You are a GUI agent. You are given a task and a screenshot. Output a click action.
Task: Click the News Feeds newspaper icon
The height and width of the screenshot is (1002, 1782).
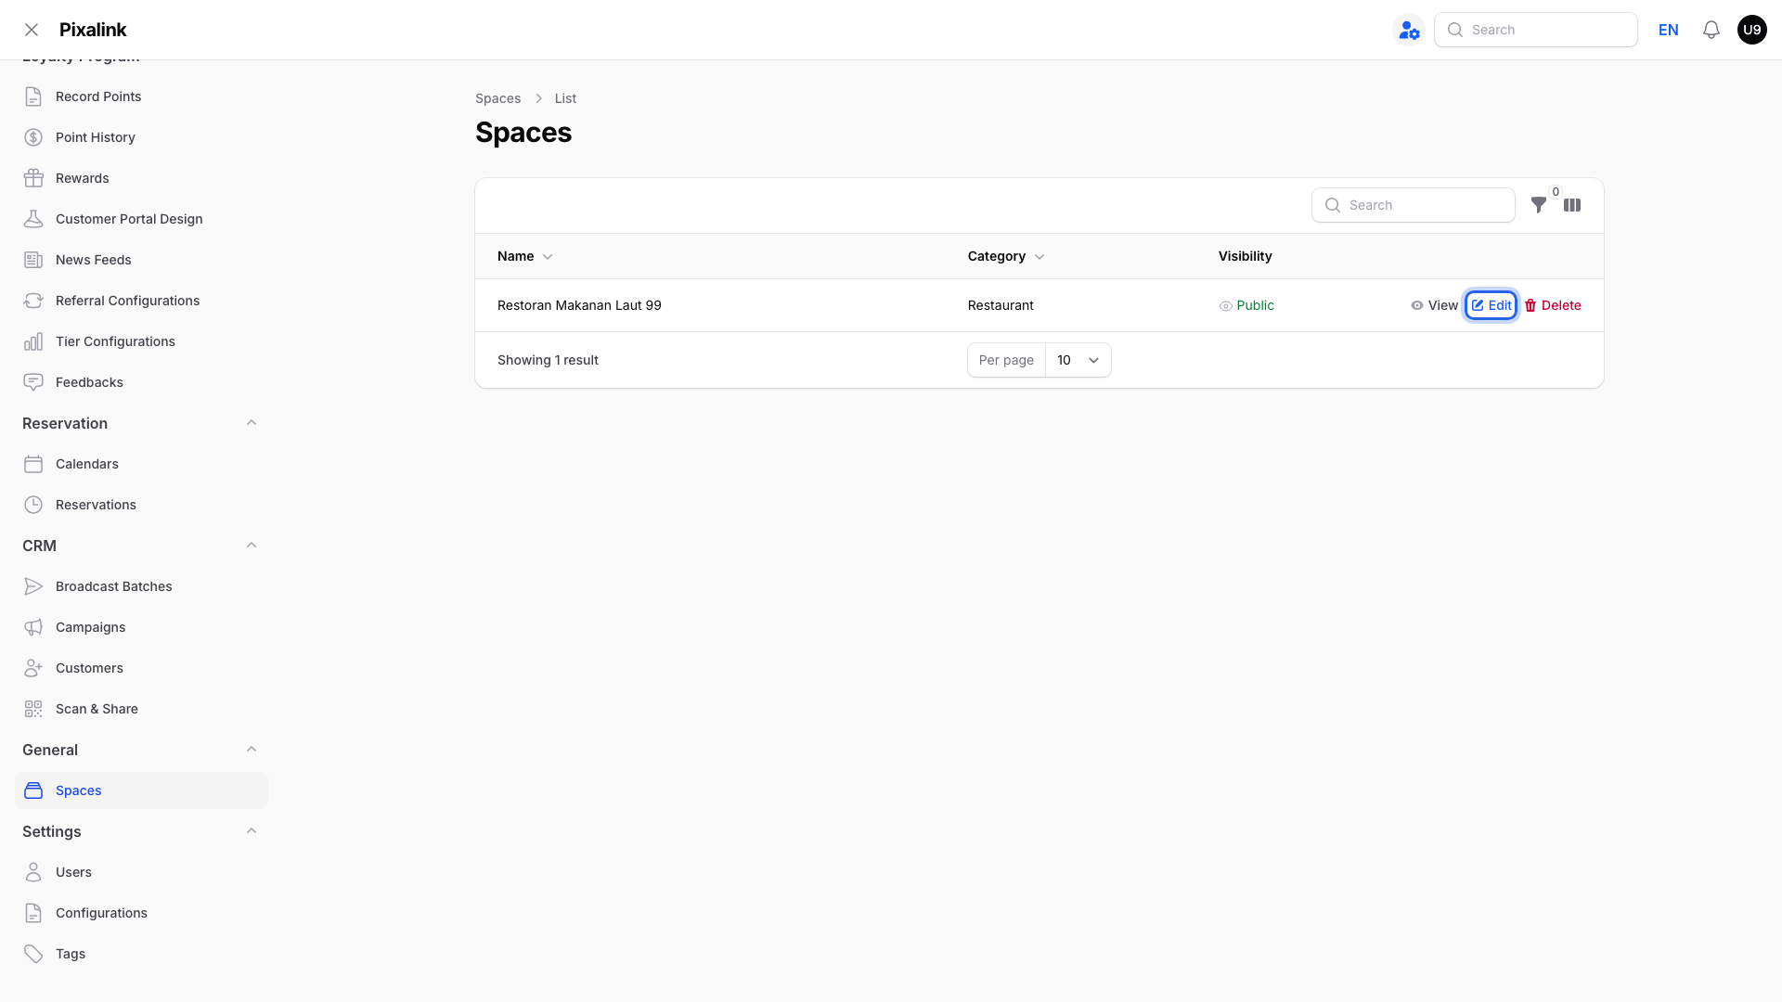pos(33,260)
